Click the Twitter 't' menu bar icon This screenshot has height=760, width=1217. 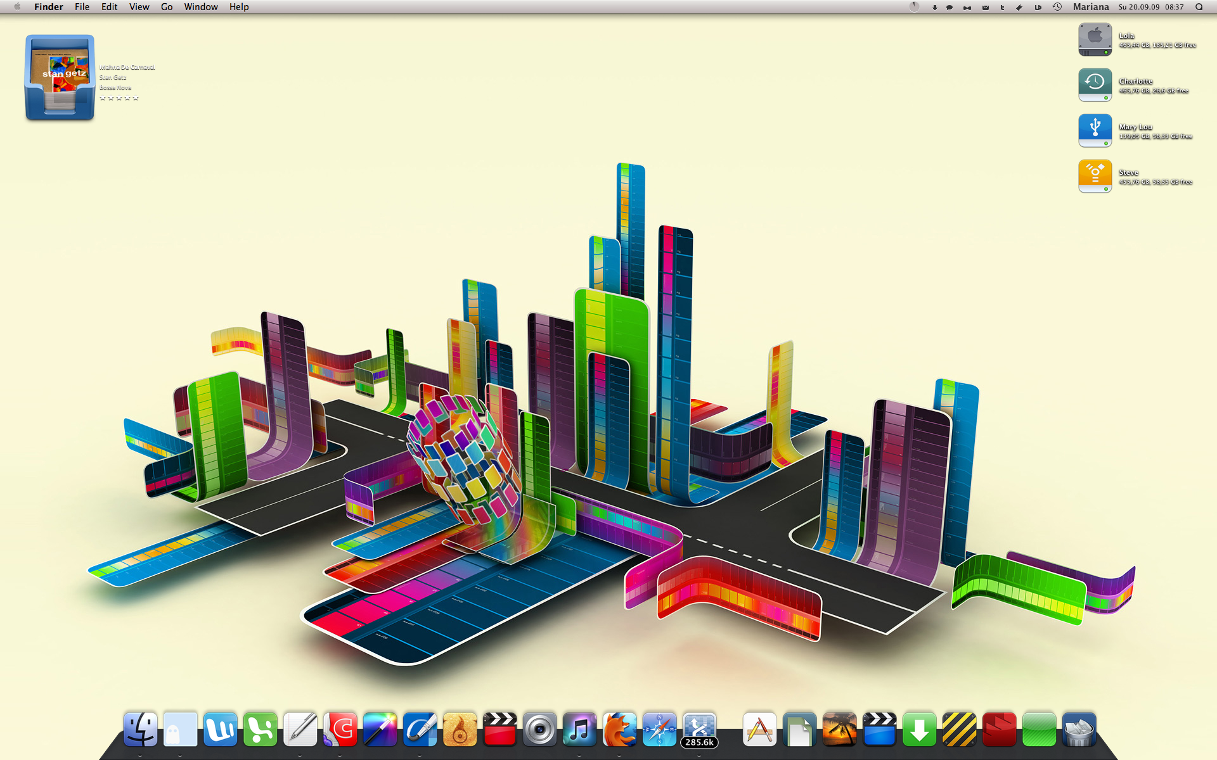coord(1002,8)
